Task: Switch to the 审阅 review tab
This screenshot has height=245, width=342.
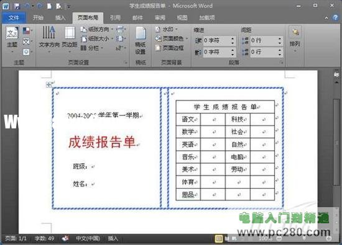Action: [160, 17]
